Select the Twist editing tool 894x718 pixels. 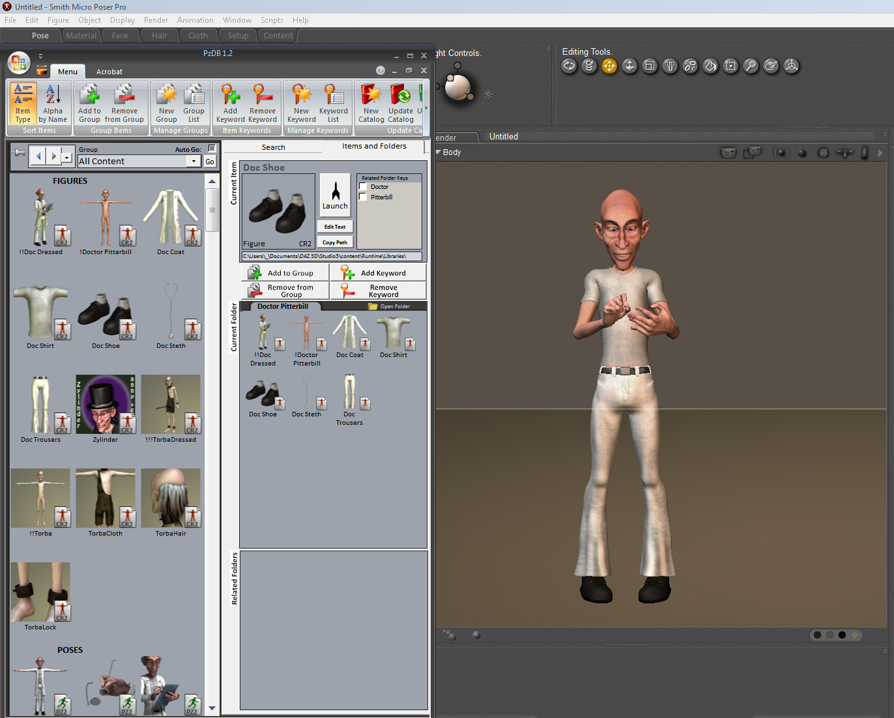(x=589, y=66)
